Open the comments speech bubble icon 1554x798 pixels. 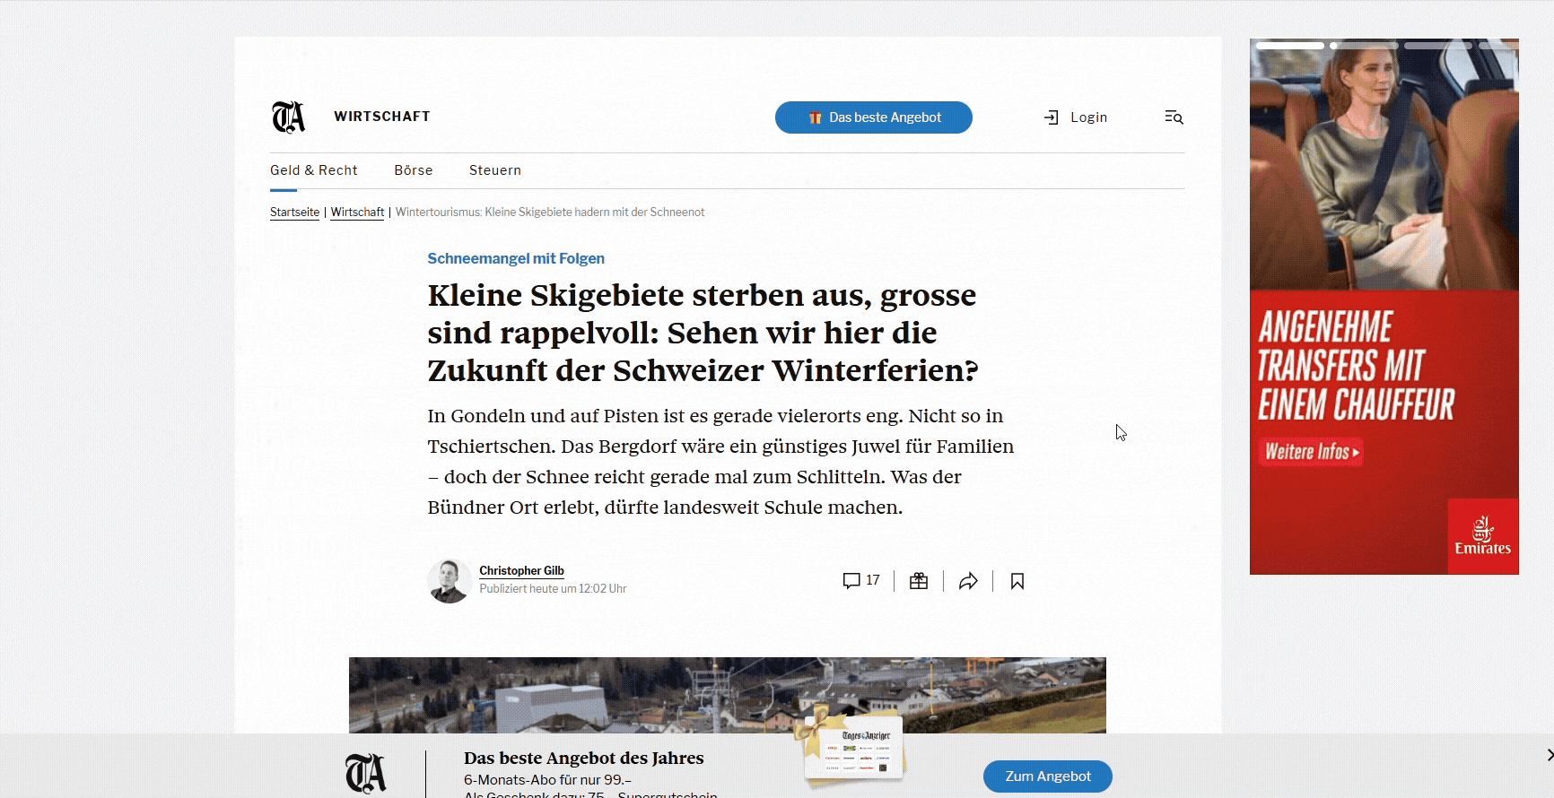(851, 581)
